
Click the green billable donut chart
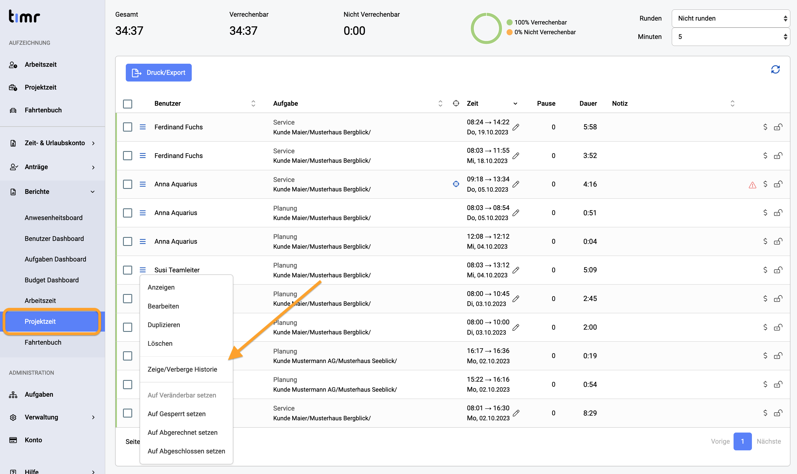pyautogui.click(x=486, y=28)
